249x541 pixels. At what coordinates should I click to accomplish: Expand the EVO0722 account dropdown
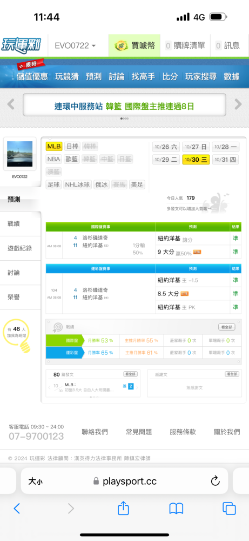click(75, 45)
